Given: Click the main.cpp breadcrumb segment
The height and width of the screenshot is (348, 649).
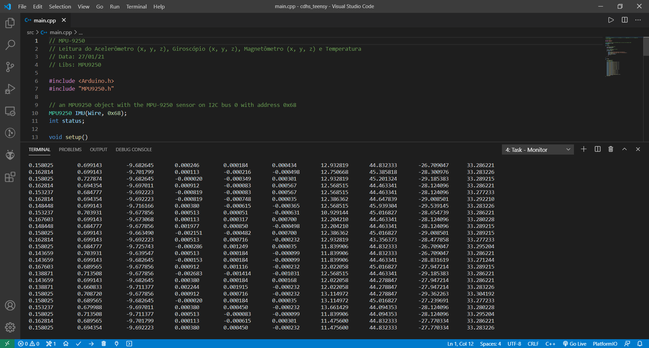Looking at the screenshot, I should click(61, 32).
